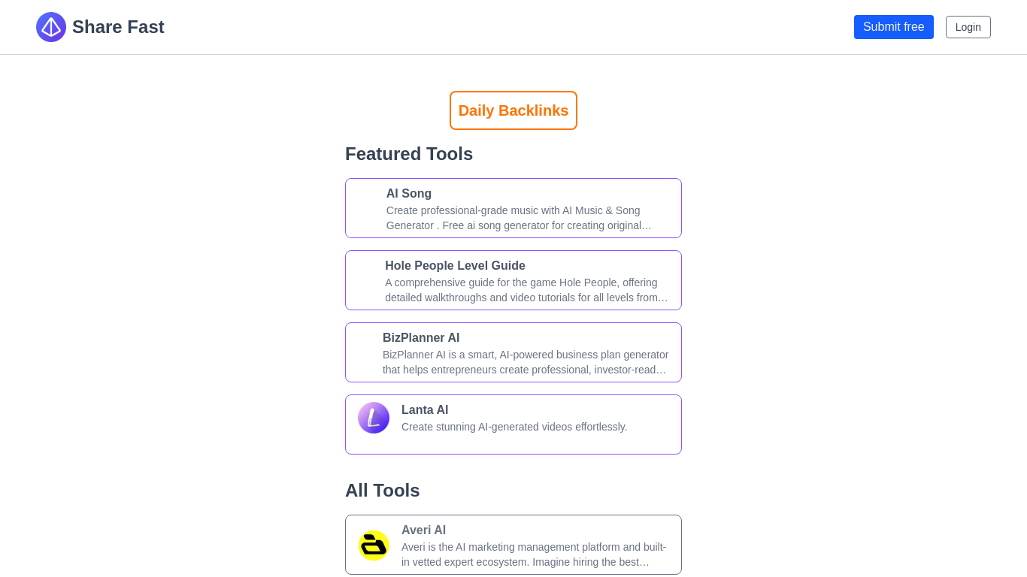
Task: Open the Averi AI yellow logo
Action: (374, 545)
